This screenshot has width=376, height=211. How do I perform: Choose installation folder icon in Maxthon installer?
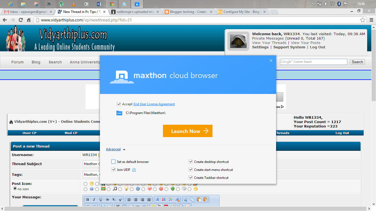pos(119,113)
